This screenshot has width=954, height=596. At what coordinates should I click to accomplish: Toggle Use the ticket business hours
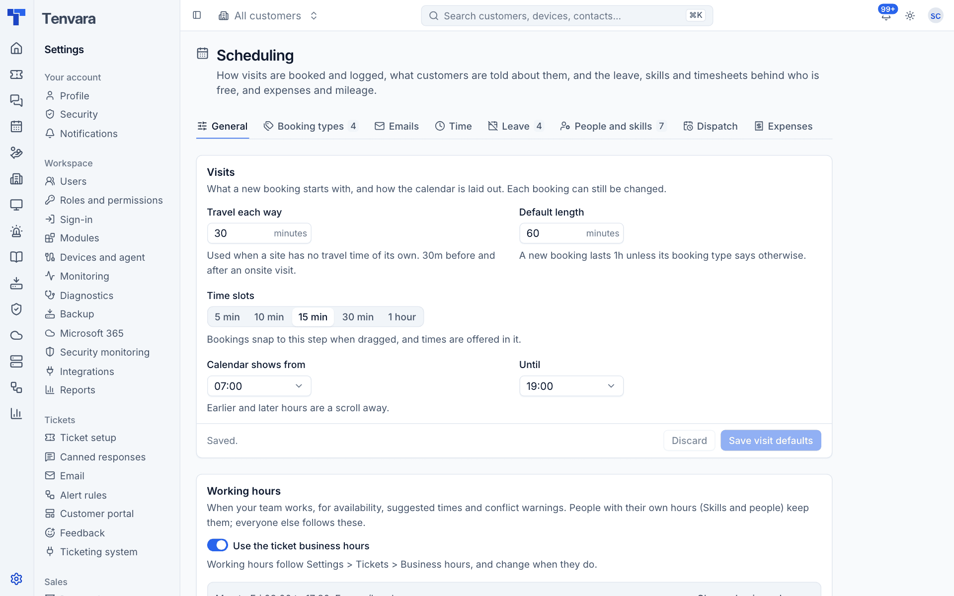[217, 545]
